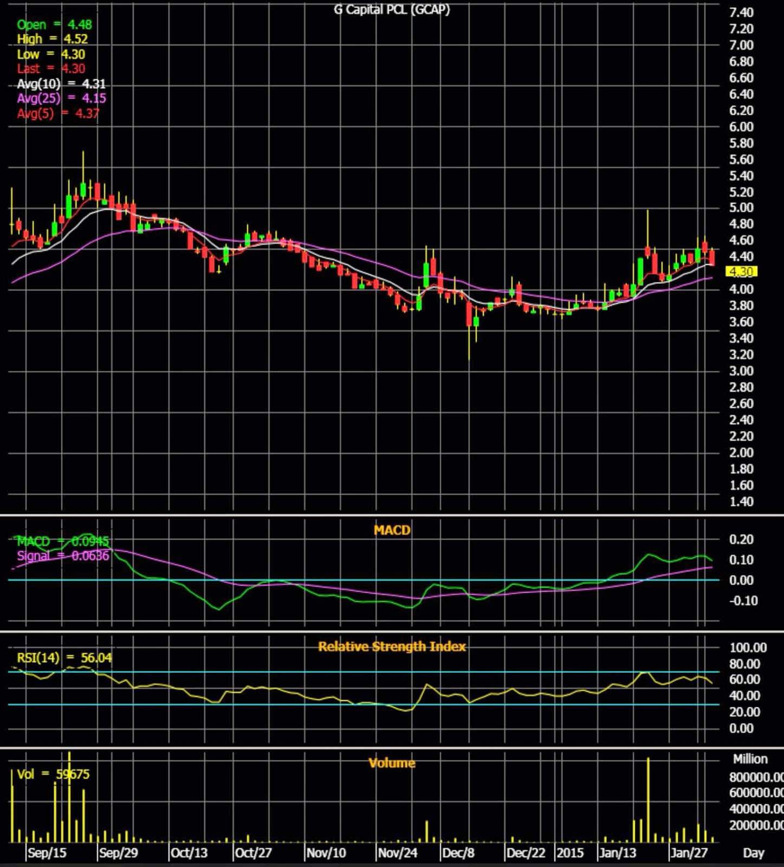This screenshot has height=867, width=784.
Task: Select the 5.60 price axis label
Action: click(x=742, y=159)
